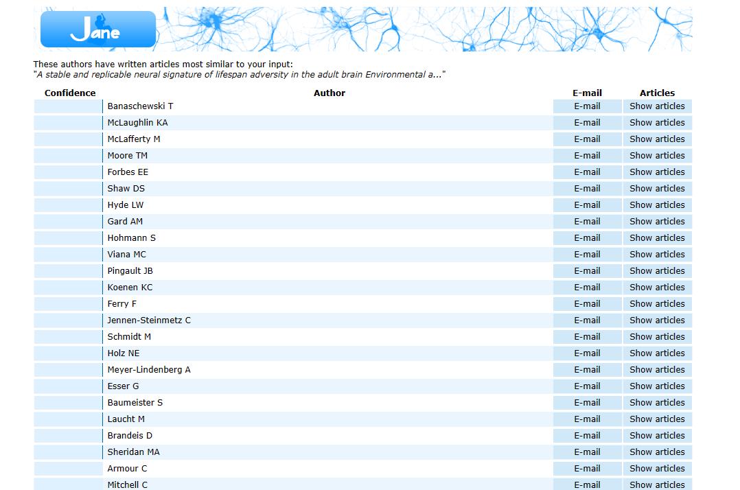
Task: Open E-mail link for Banaschewski T
Action: click(587, 106)
